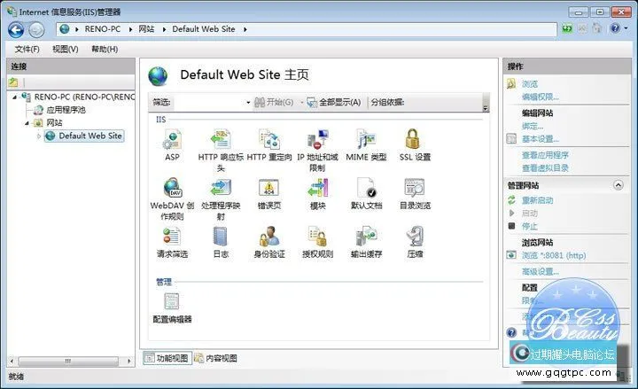Click RENO-PC segment in address breadcrumb
638x389 pixels.
(103, 29)
